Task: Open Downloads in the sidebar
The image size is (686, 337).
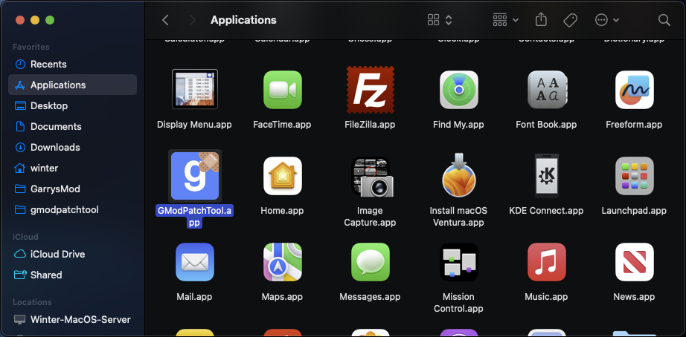Action: coord(55,147)
